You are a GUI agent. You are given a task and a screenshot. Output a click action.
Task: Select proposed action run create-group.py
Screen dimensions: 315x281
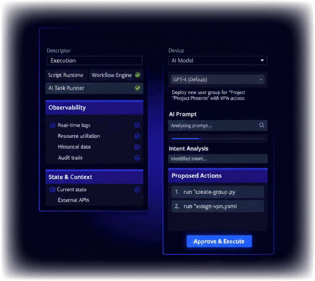click(218, 192)
